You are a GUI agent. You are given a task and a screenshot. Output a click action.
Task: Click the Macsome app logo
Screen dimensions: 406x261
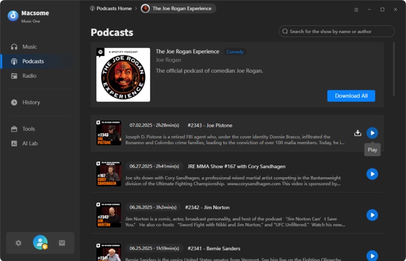pyautogui.click(x=13, y=16)
